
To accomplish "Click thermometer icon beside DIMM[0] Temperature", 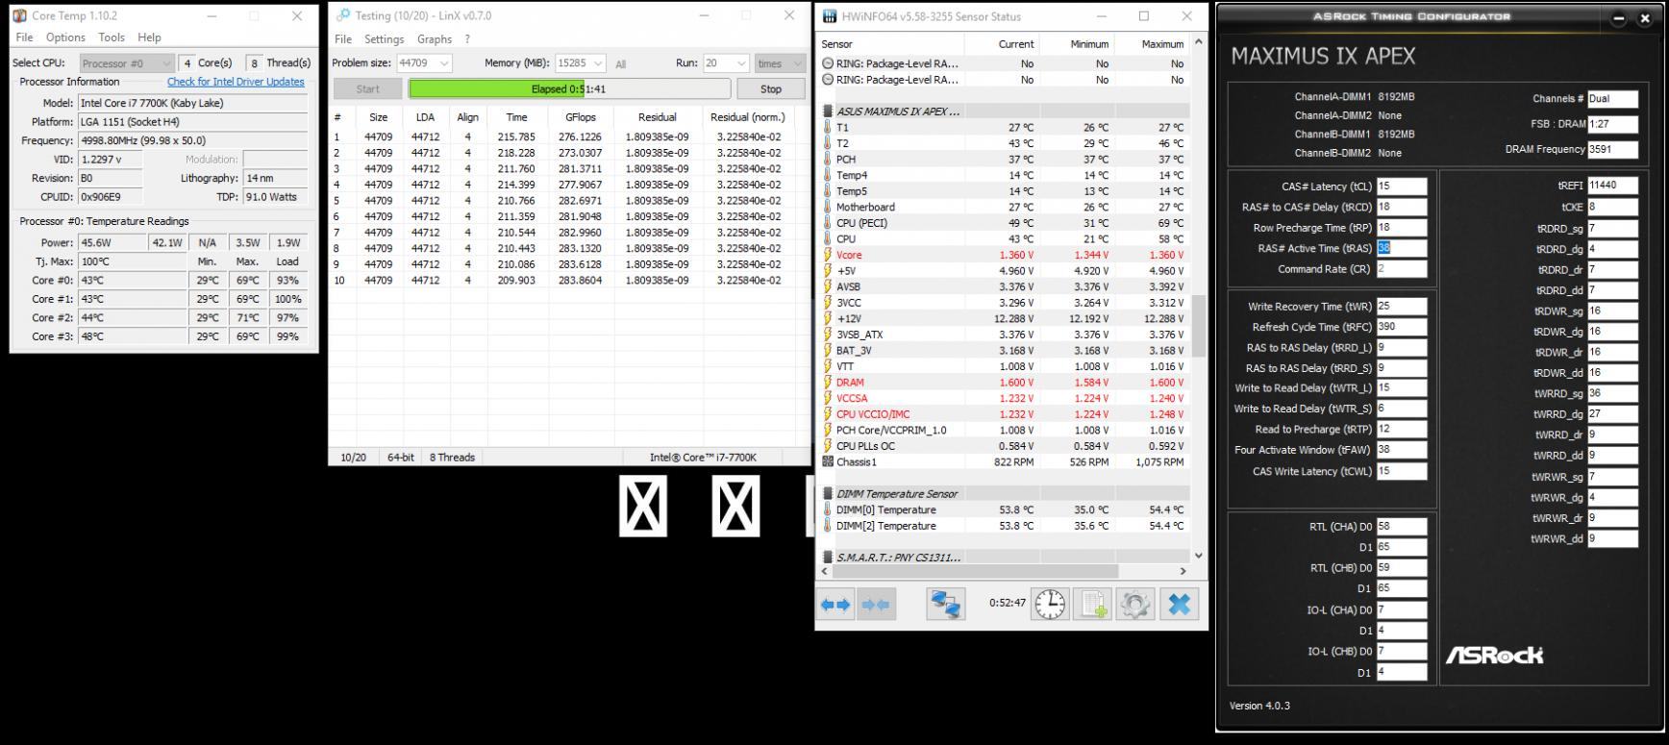I will pyautogui.click(x=828, y=509).
